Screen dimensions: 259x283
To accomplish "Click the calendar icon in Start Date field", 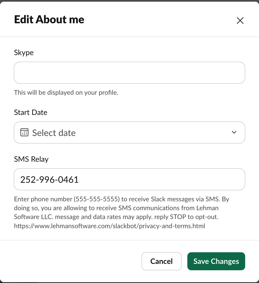I will point(24,132).
